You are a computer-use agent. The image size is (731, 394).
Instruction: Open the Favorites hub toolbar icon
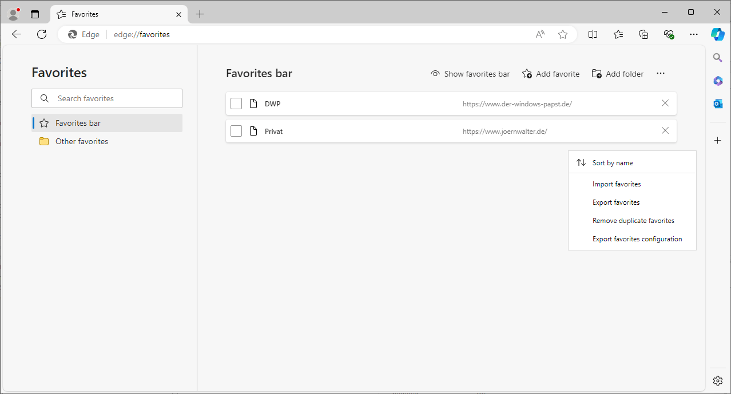618,34
